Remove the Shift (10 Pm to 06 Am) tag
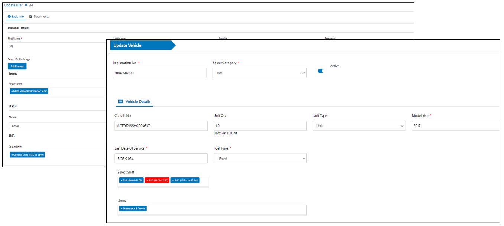This screenshot has height=226, width=504. pyautogui.click(x=173, y=180)
